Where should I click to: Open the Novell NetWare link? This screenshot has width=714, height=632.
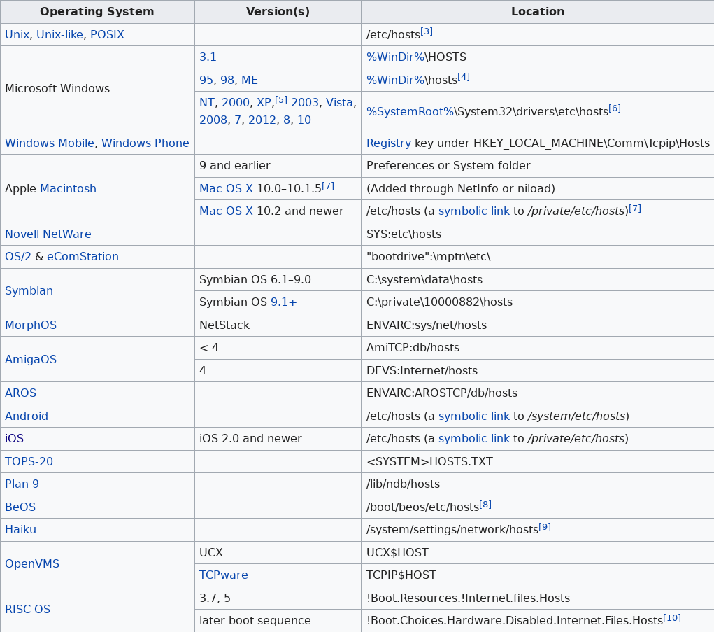[48, 234]
